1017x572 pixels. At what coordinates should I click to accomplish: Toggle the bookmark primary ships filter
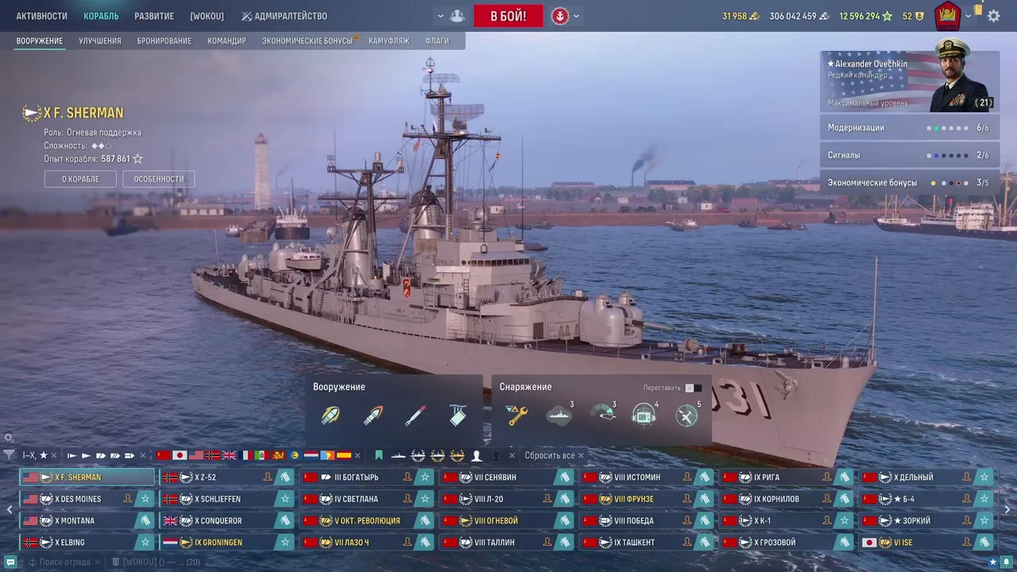click(x=379, y=455)
